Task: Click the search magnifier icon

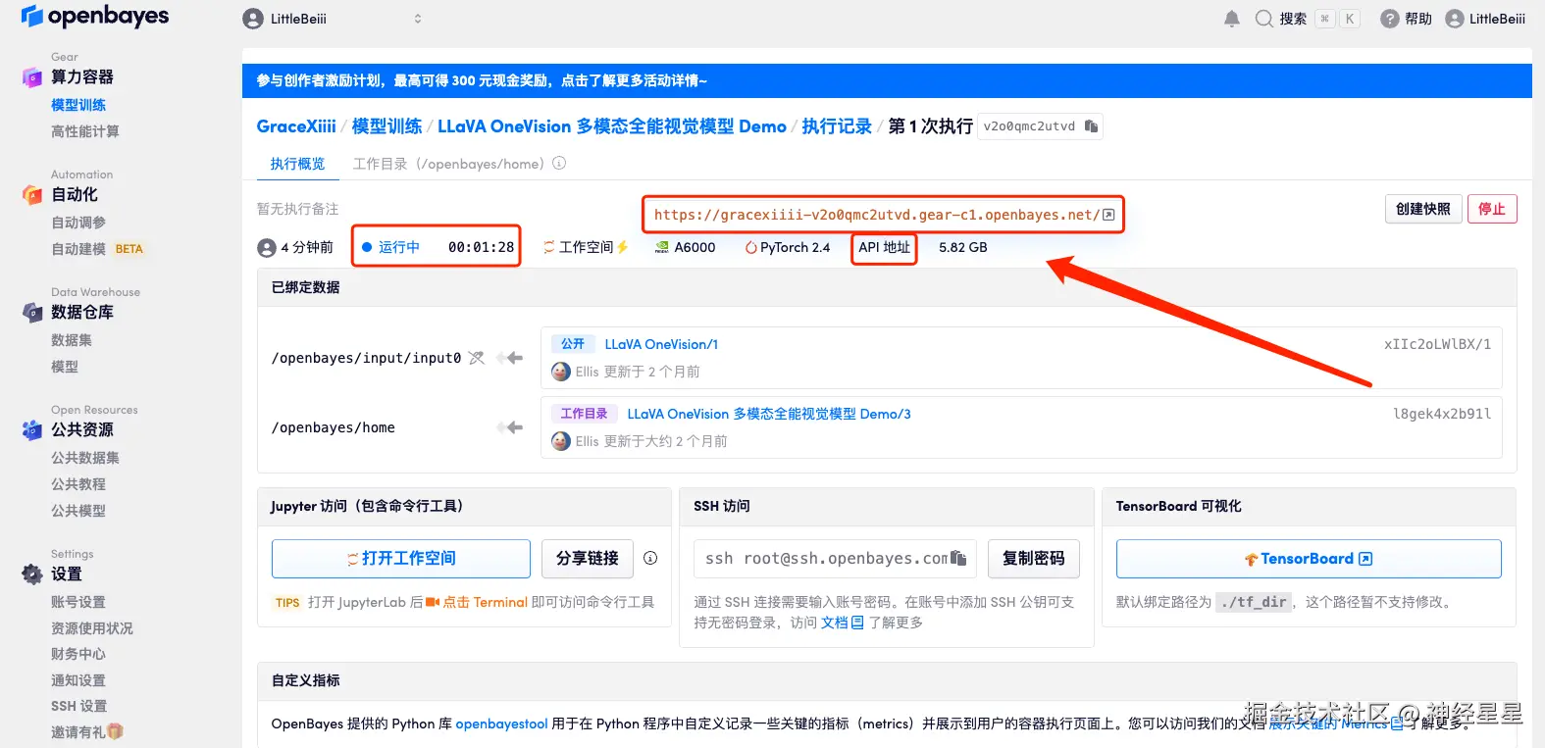Action: tap(1263, 19)
